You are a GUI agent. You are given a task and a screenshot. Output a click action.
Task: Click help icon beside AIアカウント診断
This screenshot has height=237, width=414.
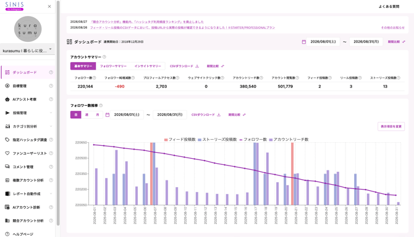click(x=51, y=207)
